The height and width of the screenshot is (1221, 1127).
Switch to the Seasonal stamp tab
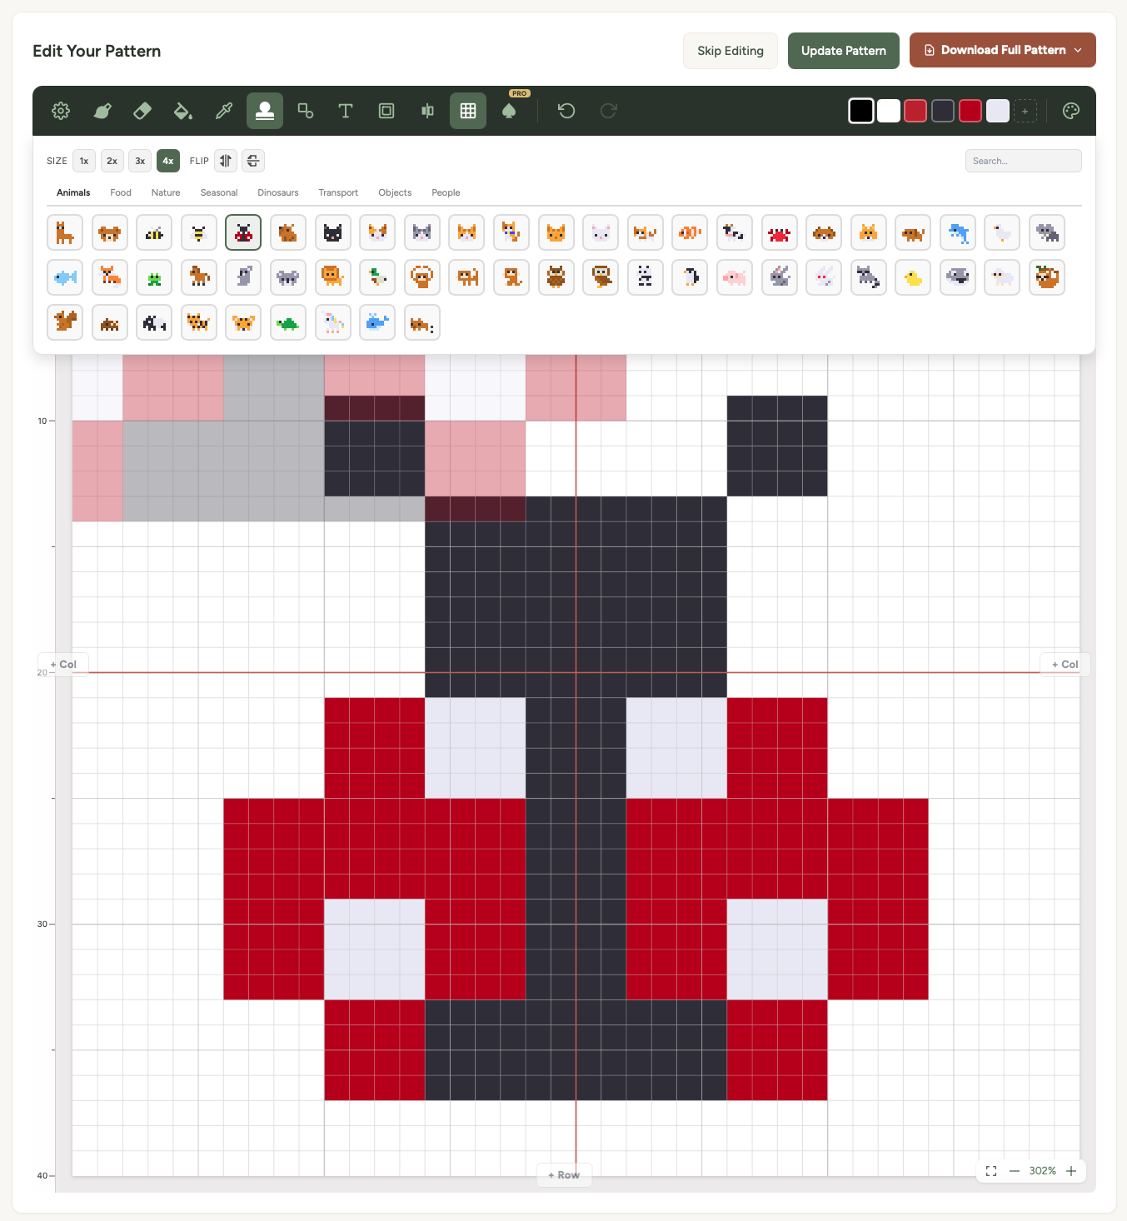pos(219,192)
